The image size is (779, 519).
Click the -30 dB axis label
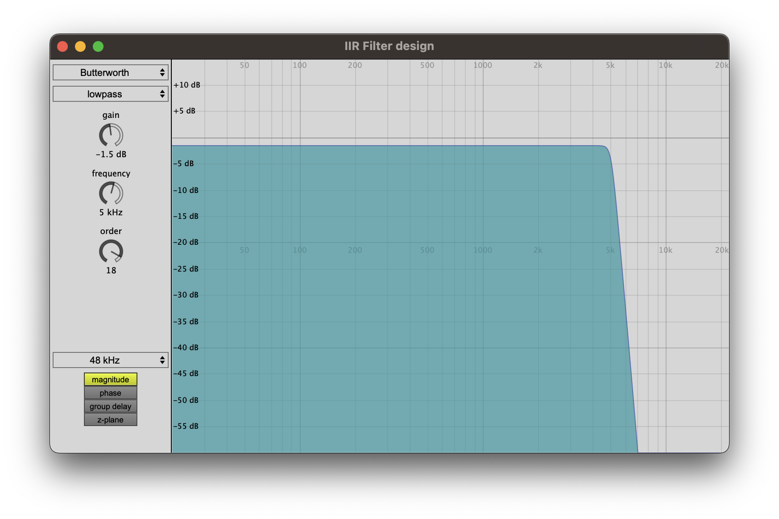[x=186, y=295]
